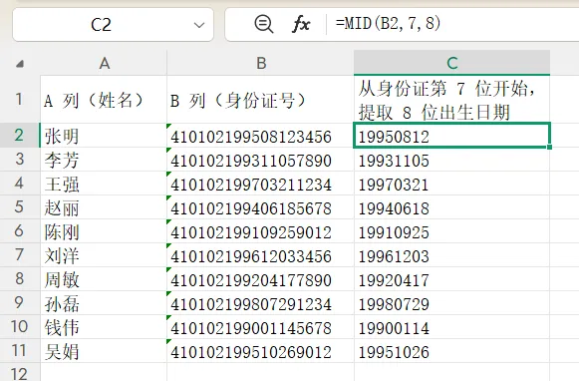Image resolution: width=579 pixels, height=381 pixels.
Task: Click birth date cell 19951026
Action: [x=452, y=351]
